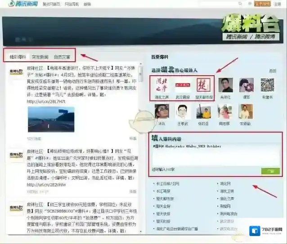Click 腾讯新闻 in the banner subtitle
Screen dimensions: 287x244
[237, 36]
